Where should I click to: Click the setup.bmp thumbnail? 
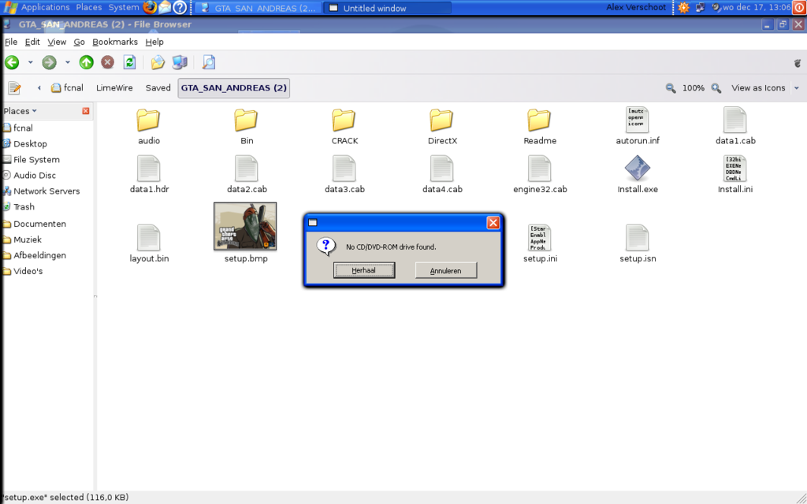245,227
